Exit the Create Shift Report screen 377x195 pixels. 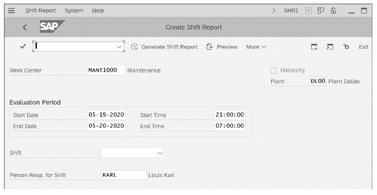point(364,47)
